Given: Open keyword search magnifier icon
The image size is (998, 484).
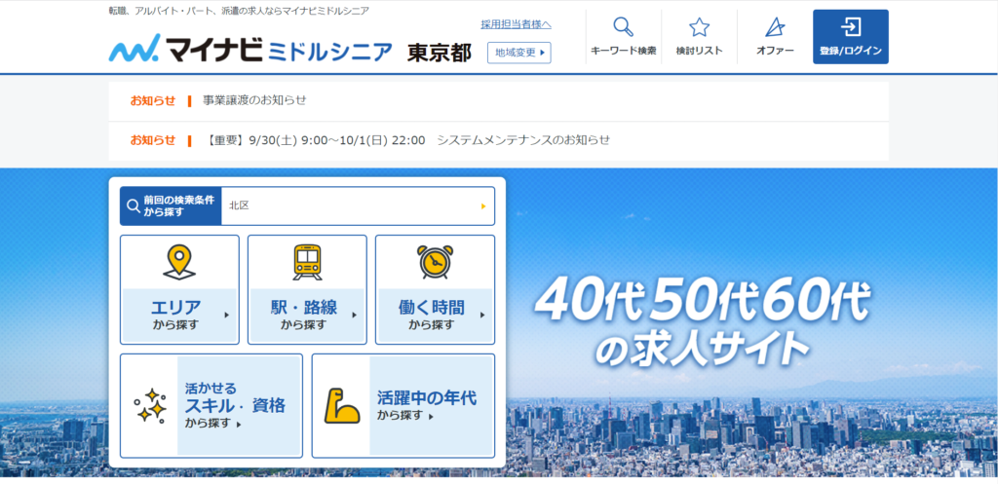Looking at the screenshot, I should tap(623, 26).
